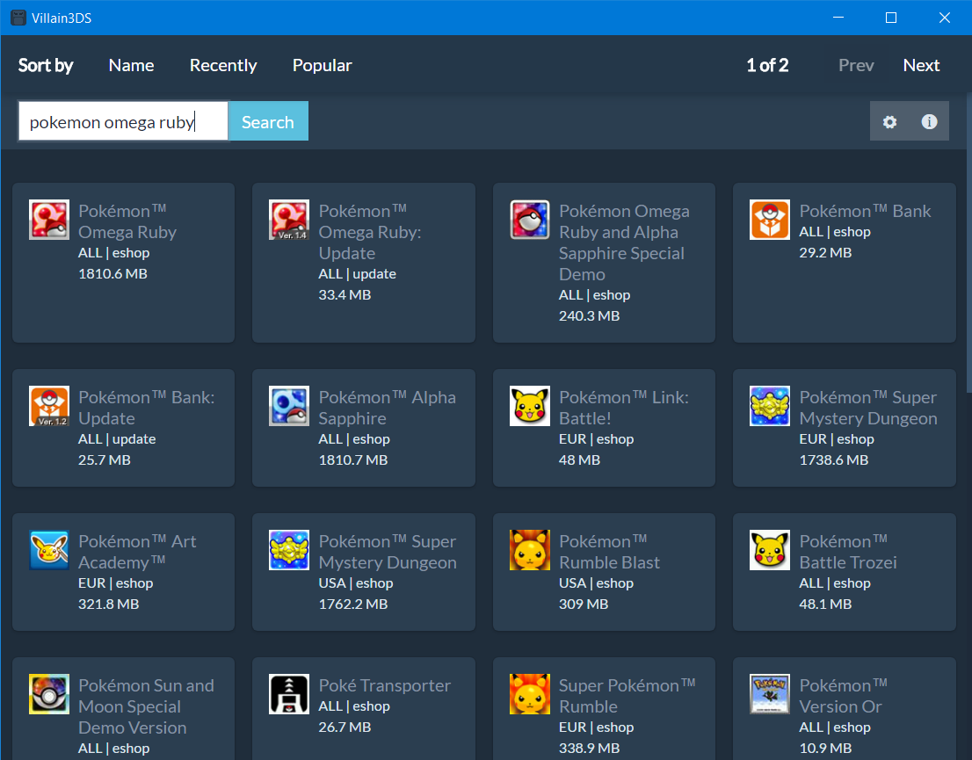Viewport: 972px width, 760px height.
Task: Click the 26.7 MB size text
Action: point(345,727)
